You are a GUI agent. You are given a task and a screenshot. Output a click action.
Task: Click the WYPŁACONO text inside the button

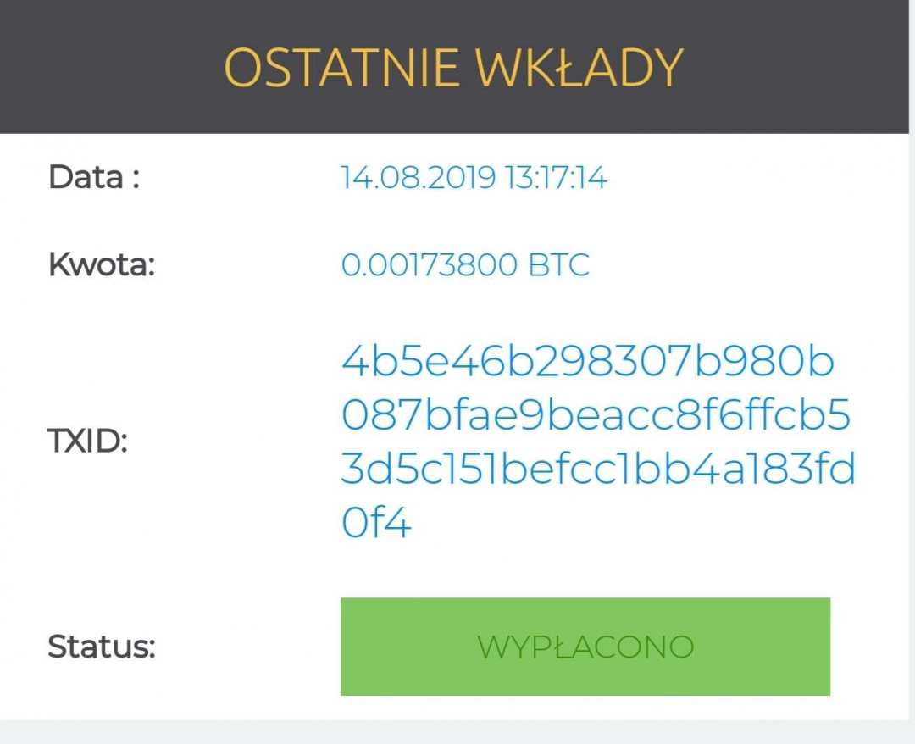(587, 647)
